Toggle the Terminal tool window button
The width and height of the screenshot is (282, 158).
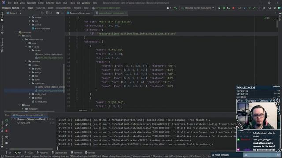[x=76, y=153]
